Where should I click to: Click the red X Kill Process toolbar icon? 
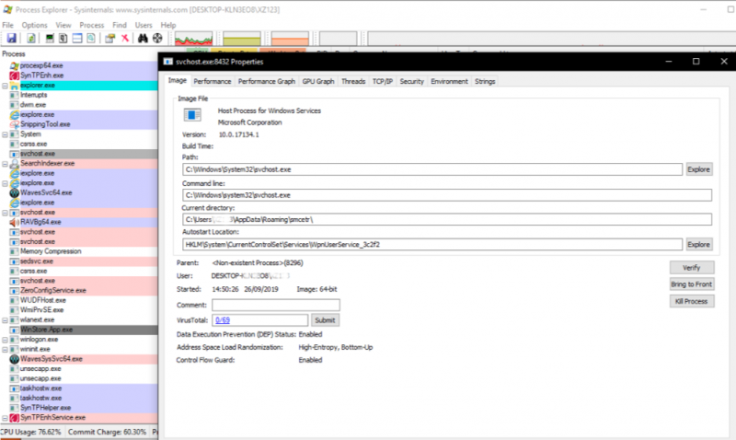[125, 38]
